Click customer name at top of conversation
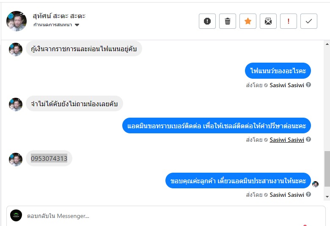The image size is (330, 226). 59,16
